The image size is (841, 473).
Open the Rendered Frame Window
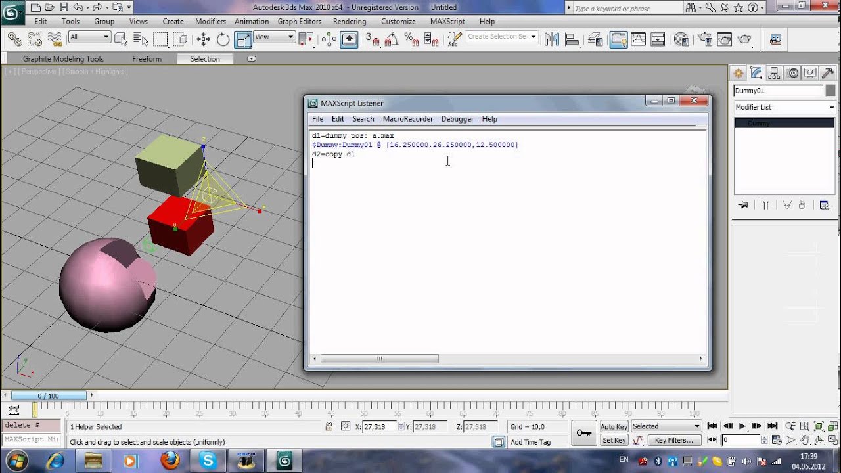click(725, 39)
